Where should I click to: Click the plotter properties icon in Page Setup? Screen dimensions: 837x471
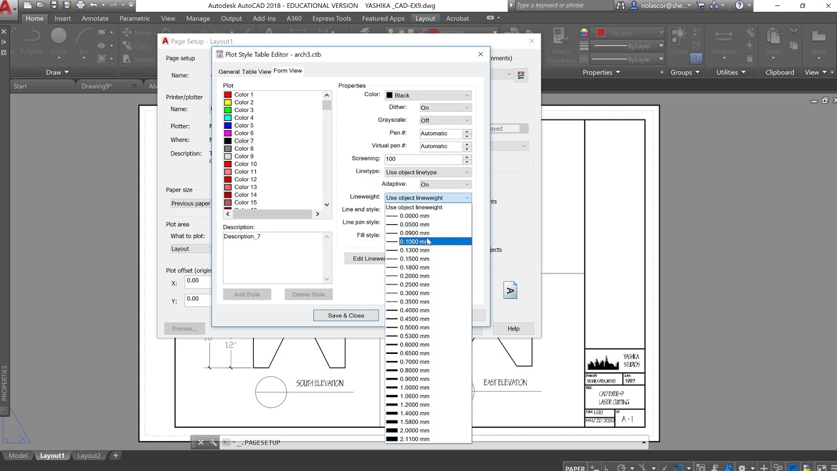(x=521, y=75)
